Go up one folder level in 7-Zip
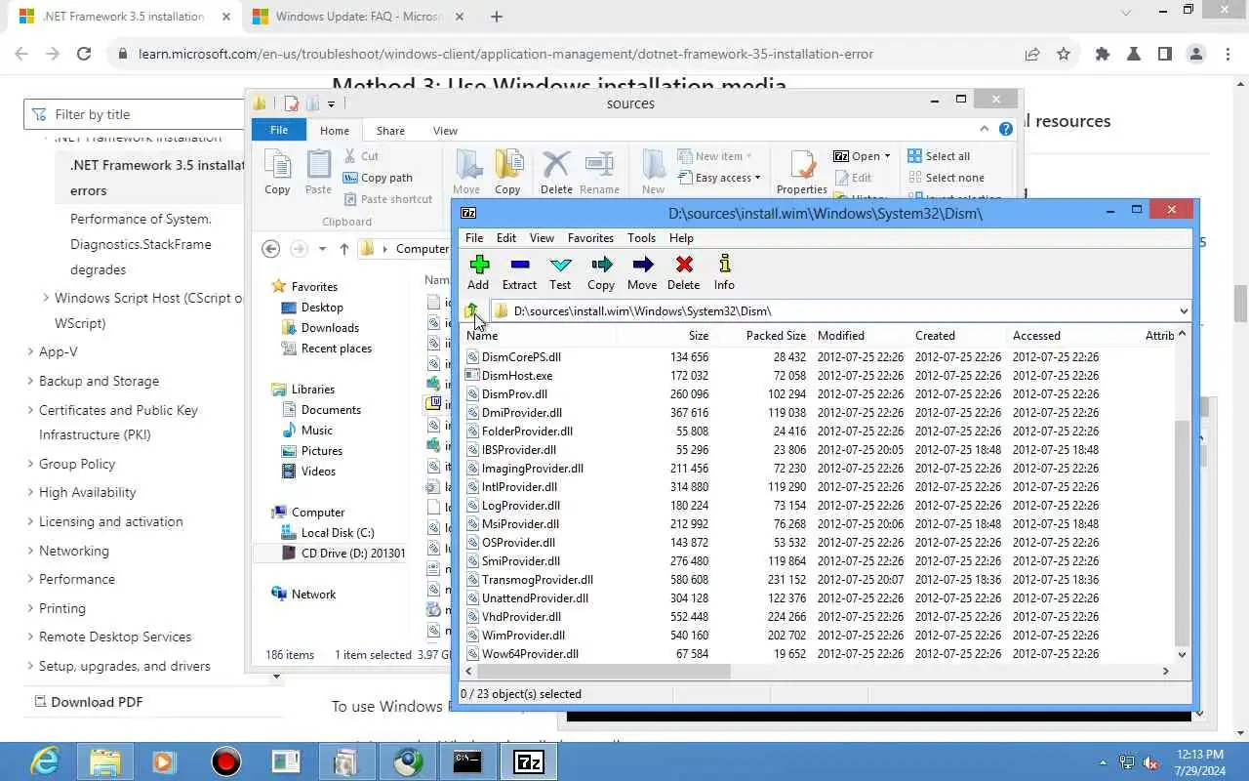This screenshot has width=1249, height=781. pos(472,310)
